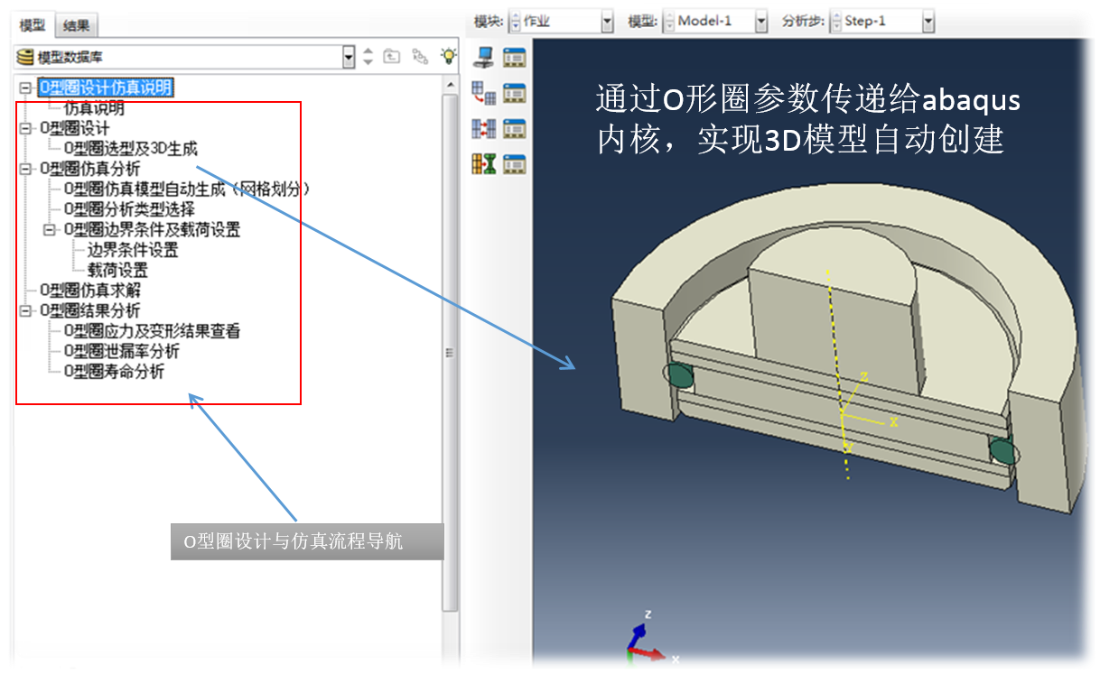Collapse the O型圈仿真分析 tree node
This screenshot has width=1100, height=674.
[x=24, y=169]
